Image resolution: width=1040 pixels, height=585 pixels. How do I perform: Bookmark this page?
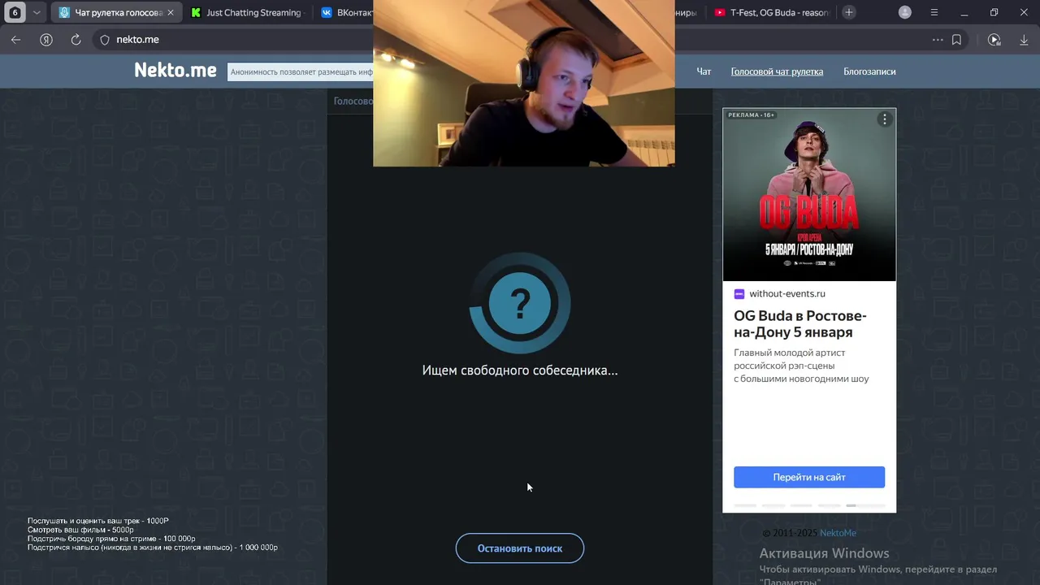957,39
